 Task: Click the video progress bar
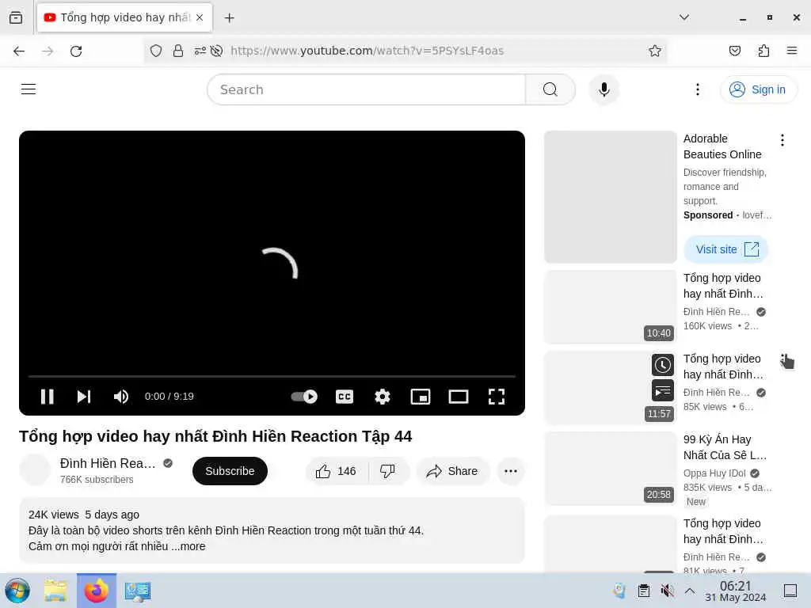coord(272,376)
